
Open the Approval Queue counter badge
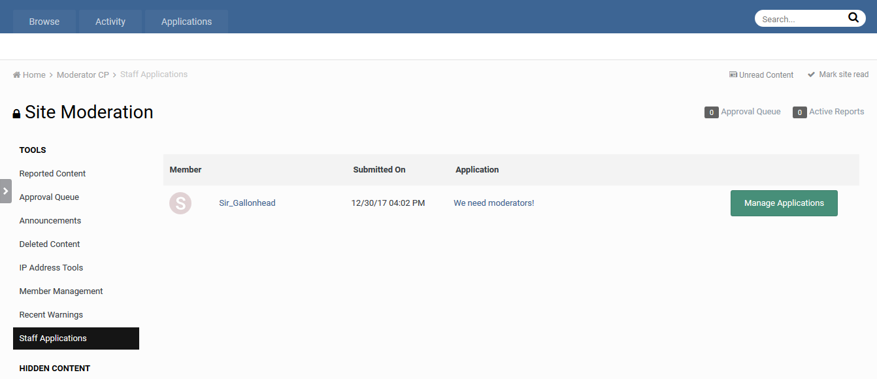tap(712, 112)
